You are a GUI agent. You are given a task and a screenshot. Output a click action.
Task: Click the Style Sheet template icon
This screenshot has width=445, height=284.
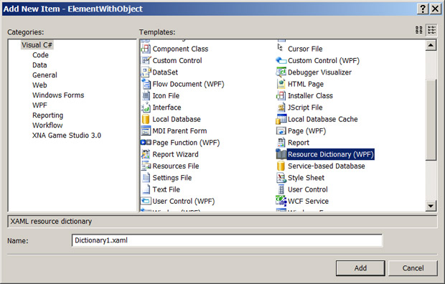point(281,178)
